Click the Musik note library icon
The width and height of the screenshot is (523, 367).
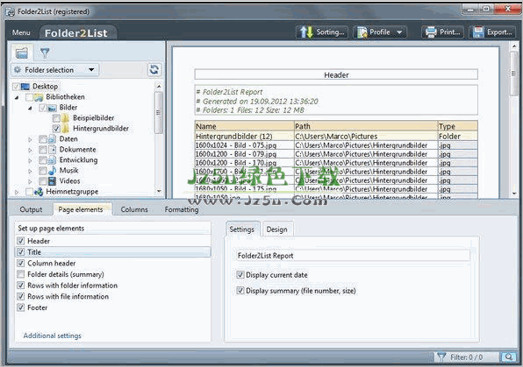pyautogui.click(x=52, y=171)
